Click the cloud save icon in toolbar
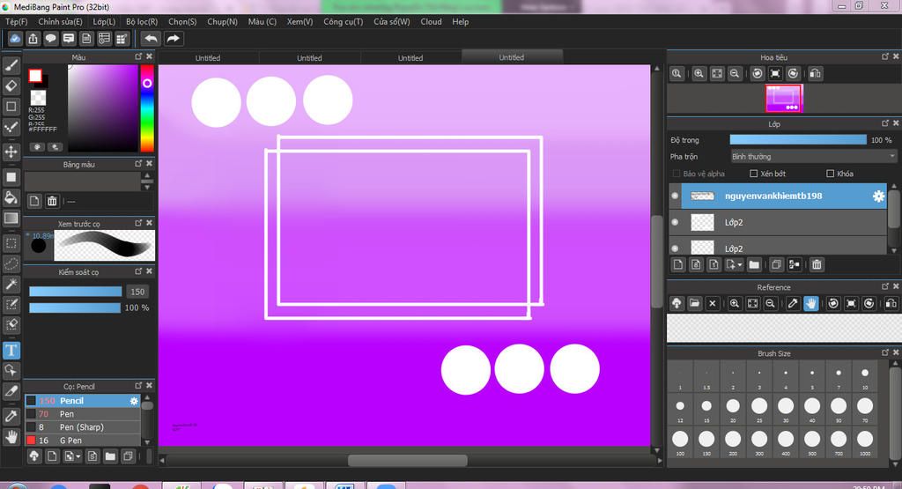The height and width of the screenshot is (489, 902). pyautogui.click(x=15, y=39)
